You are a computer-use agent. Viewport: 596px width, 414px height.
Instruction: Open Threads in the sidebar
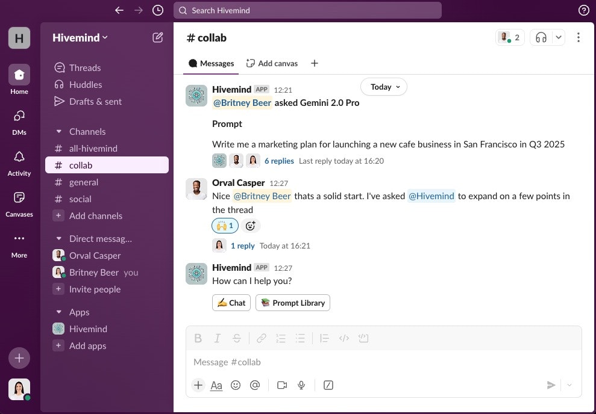point(107,68)
